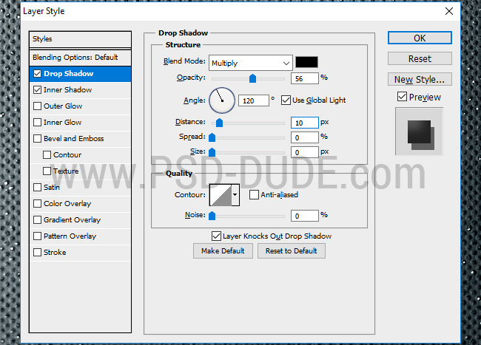This screenshot has height=345, width=481.
Task: Enable the Anti-aliased checkbox
Action: tap(254, 195)
